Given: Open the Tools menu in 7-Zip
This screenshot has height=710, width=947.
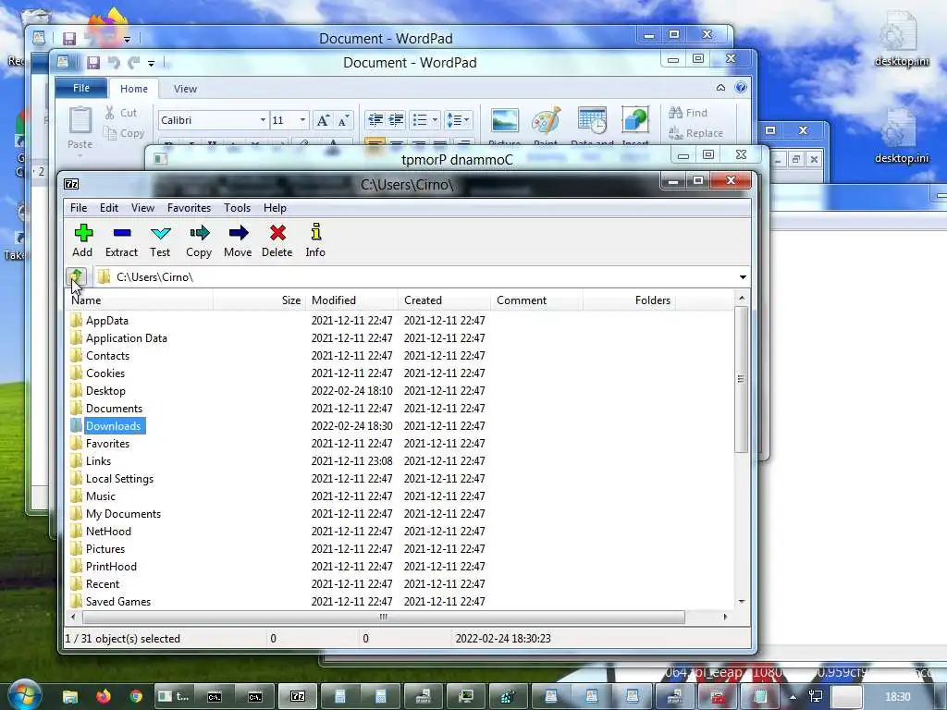Looking at the screenshot, I should pyautogui.click(x=238, y=208).
